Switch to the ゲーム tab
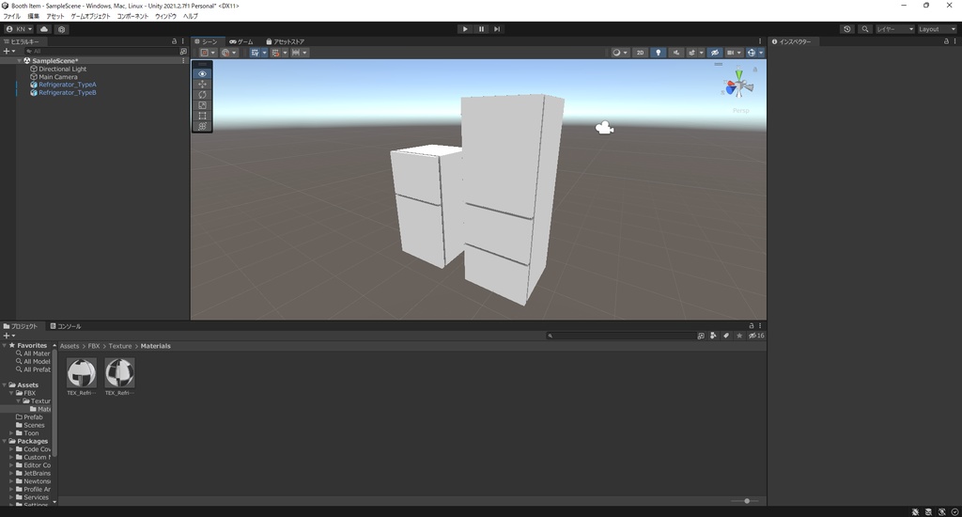This screenshot has height=517, width=962. [241, 41]
